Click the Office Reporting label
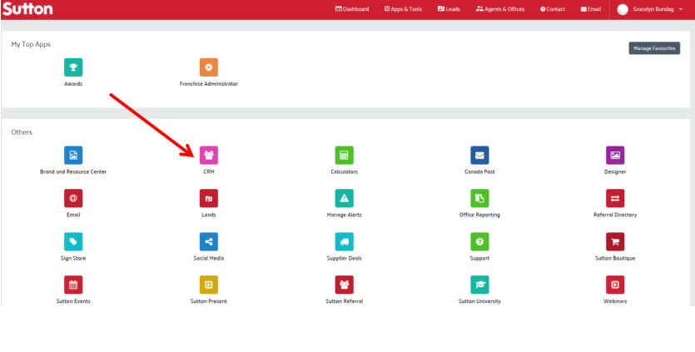Image resolution: width=695 pixels, height=352 pixels. click(x=479, y=215)
